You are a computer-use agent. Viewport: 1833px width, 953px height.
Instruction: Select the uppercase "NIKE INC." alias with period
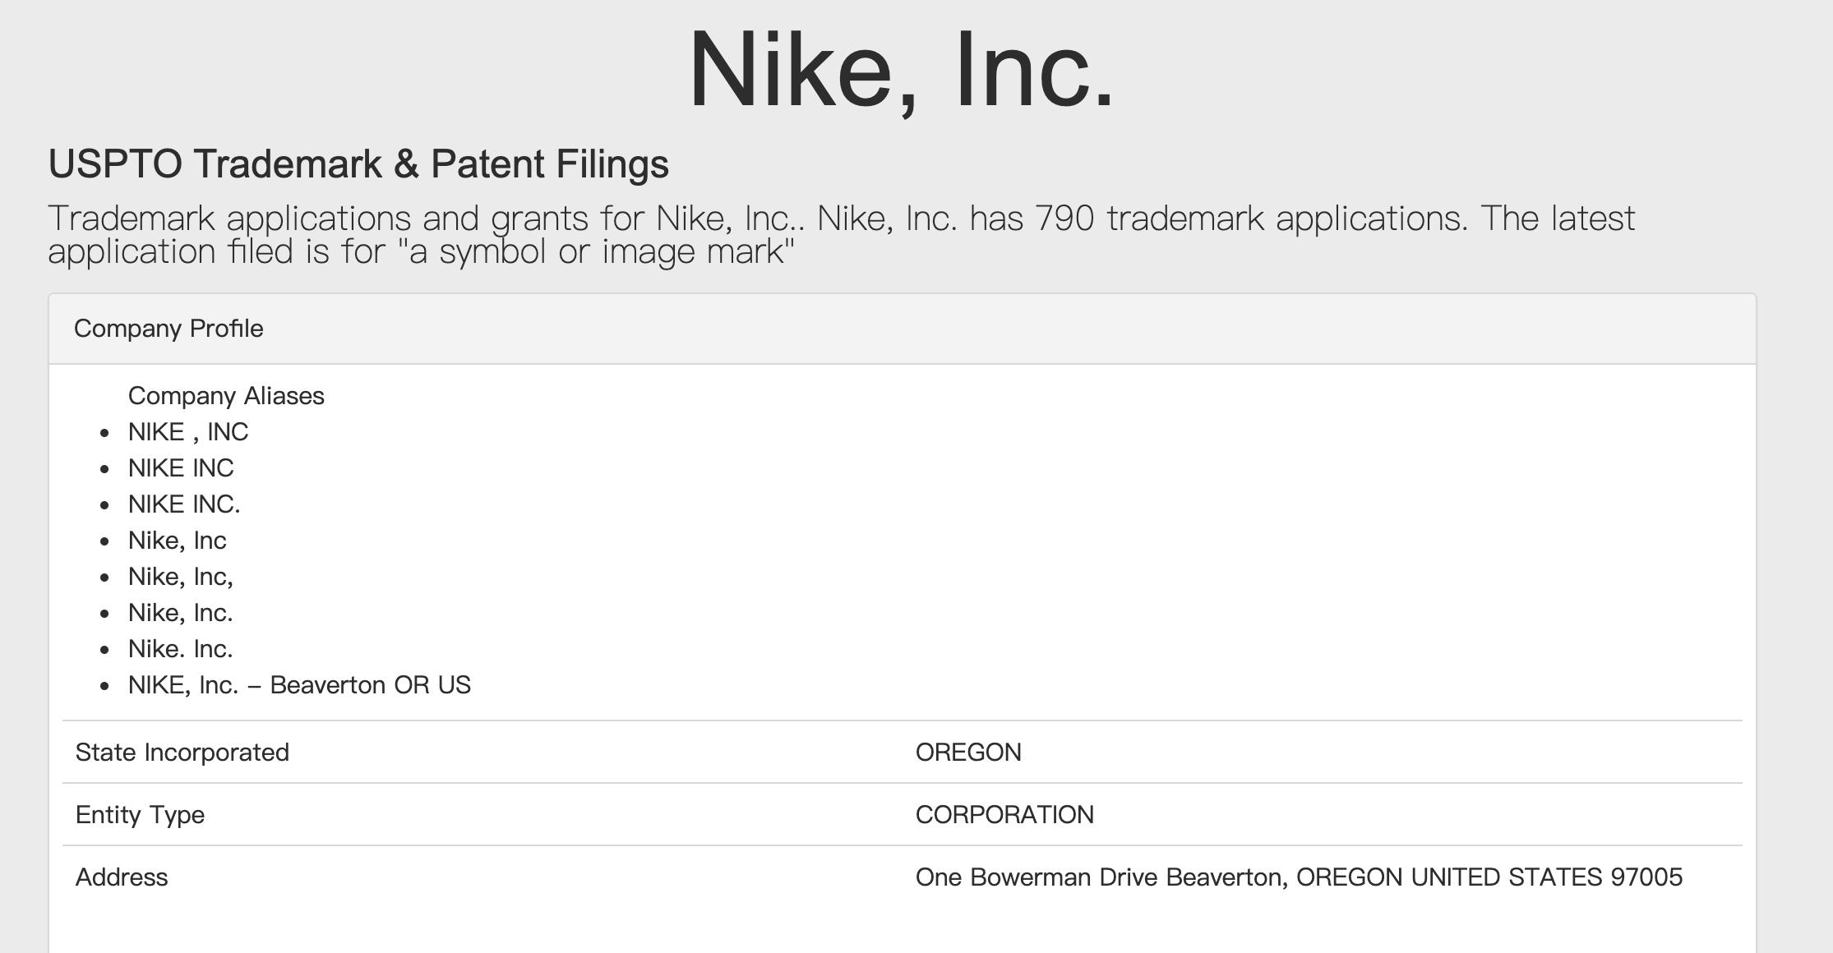[x=184, y=504]
